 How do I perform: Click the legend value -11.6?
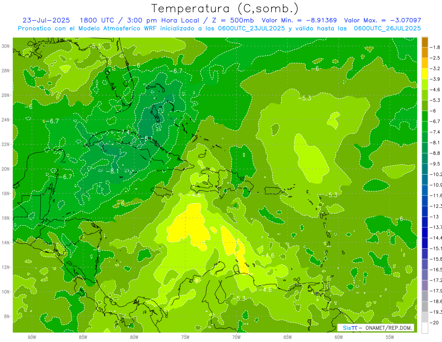436,195
